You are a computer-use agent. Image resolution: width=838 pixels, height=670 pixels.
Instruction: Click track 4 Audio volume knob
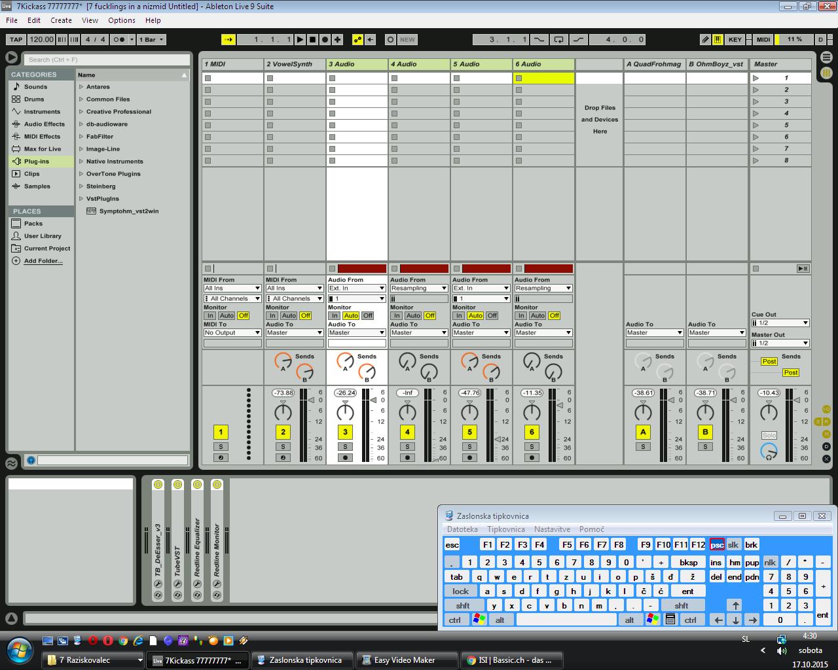(x=407, y=412)
